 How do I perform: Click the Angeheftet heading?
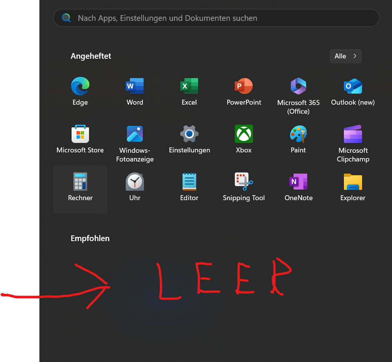[x=91, y=56]
